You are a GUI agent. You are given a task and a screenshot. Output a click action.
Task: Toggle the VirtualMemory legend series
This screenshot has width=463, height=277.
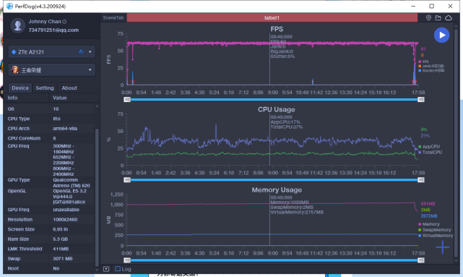(436, 236)
